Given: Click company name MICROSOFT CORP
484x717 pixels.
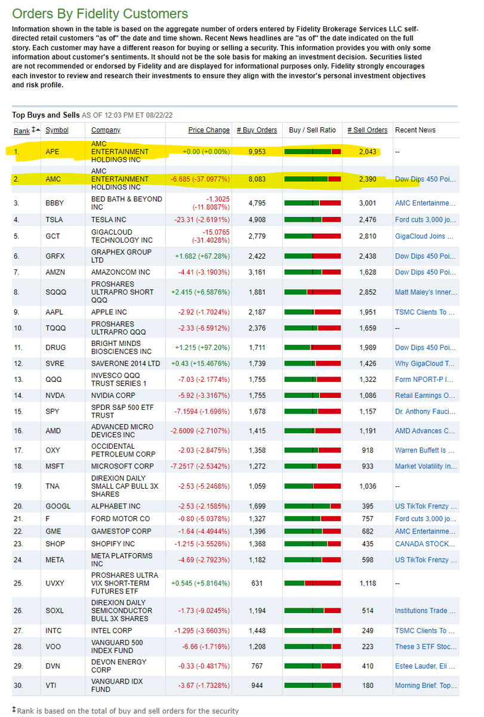Looking at the screenshot, I should pos(122,467).
